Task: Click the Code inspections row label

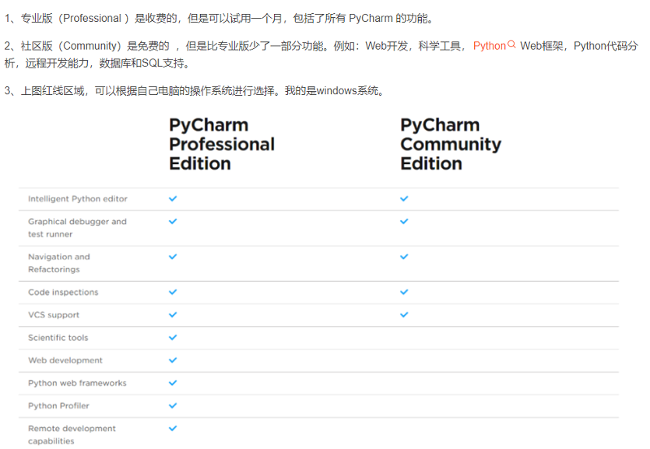Action: [63, 293]
